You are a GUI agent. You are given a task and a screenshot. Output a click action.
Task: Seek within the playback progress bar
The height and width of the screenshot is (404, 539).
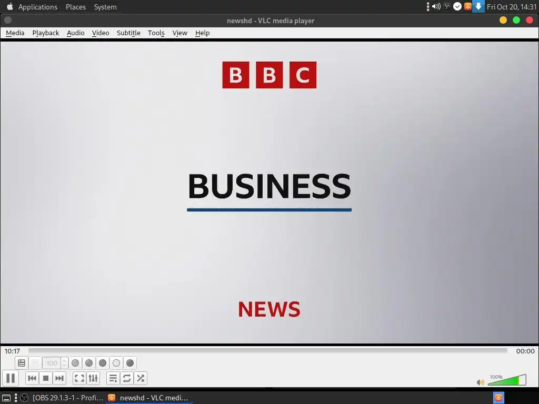pos(268,350)
